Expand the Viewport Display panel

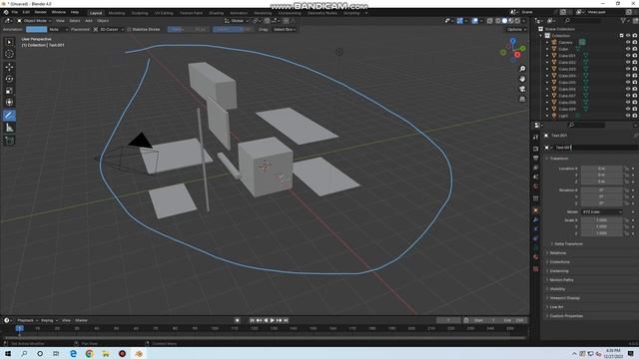tap(564, 298)
